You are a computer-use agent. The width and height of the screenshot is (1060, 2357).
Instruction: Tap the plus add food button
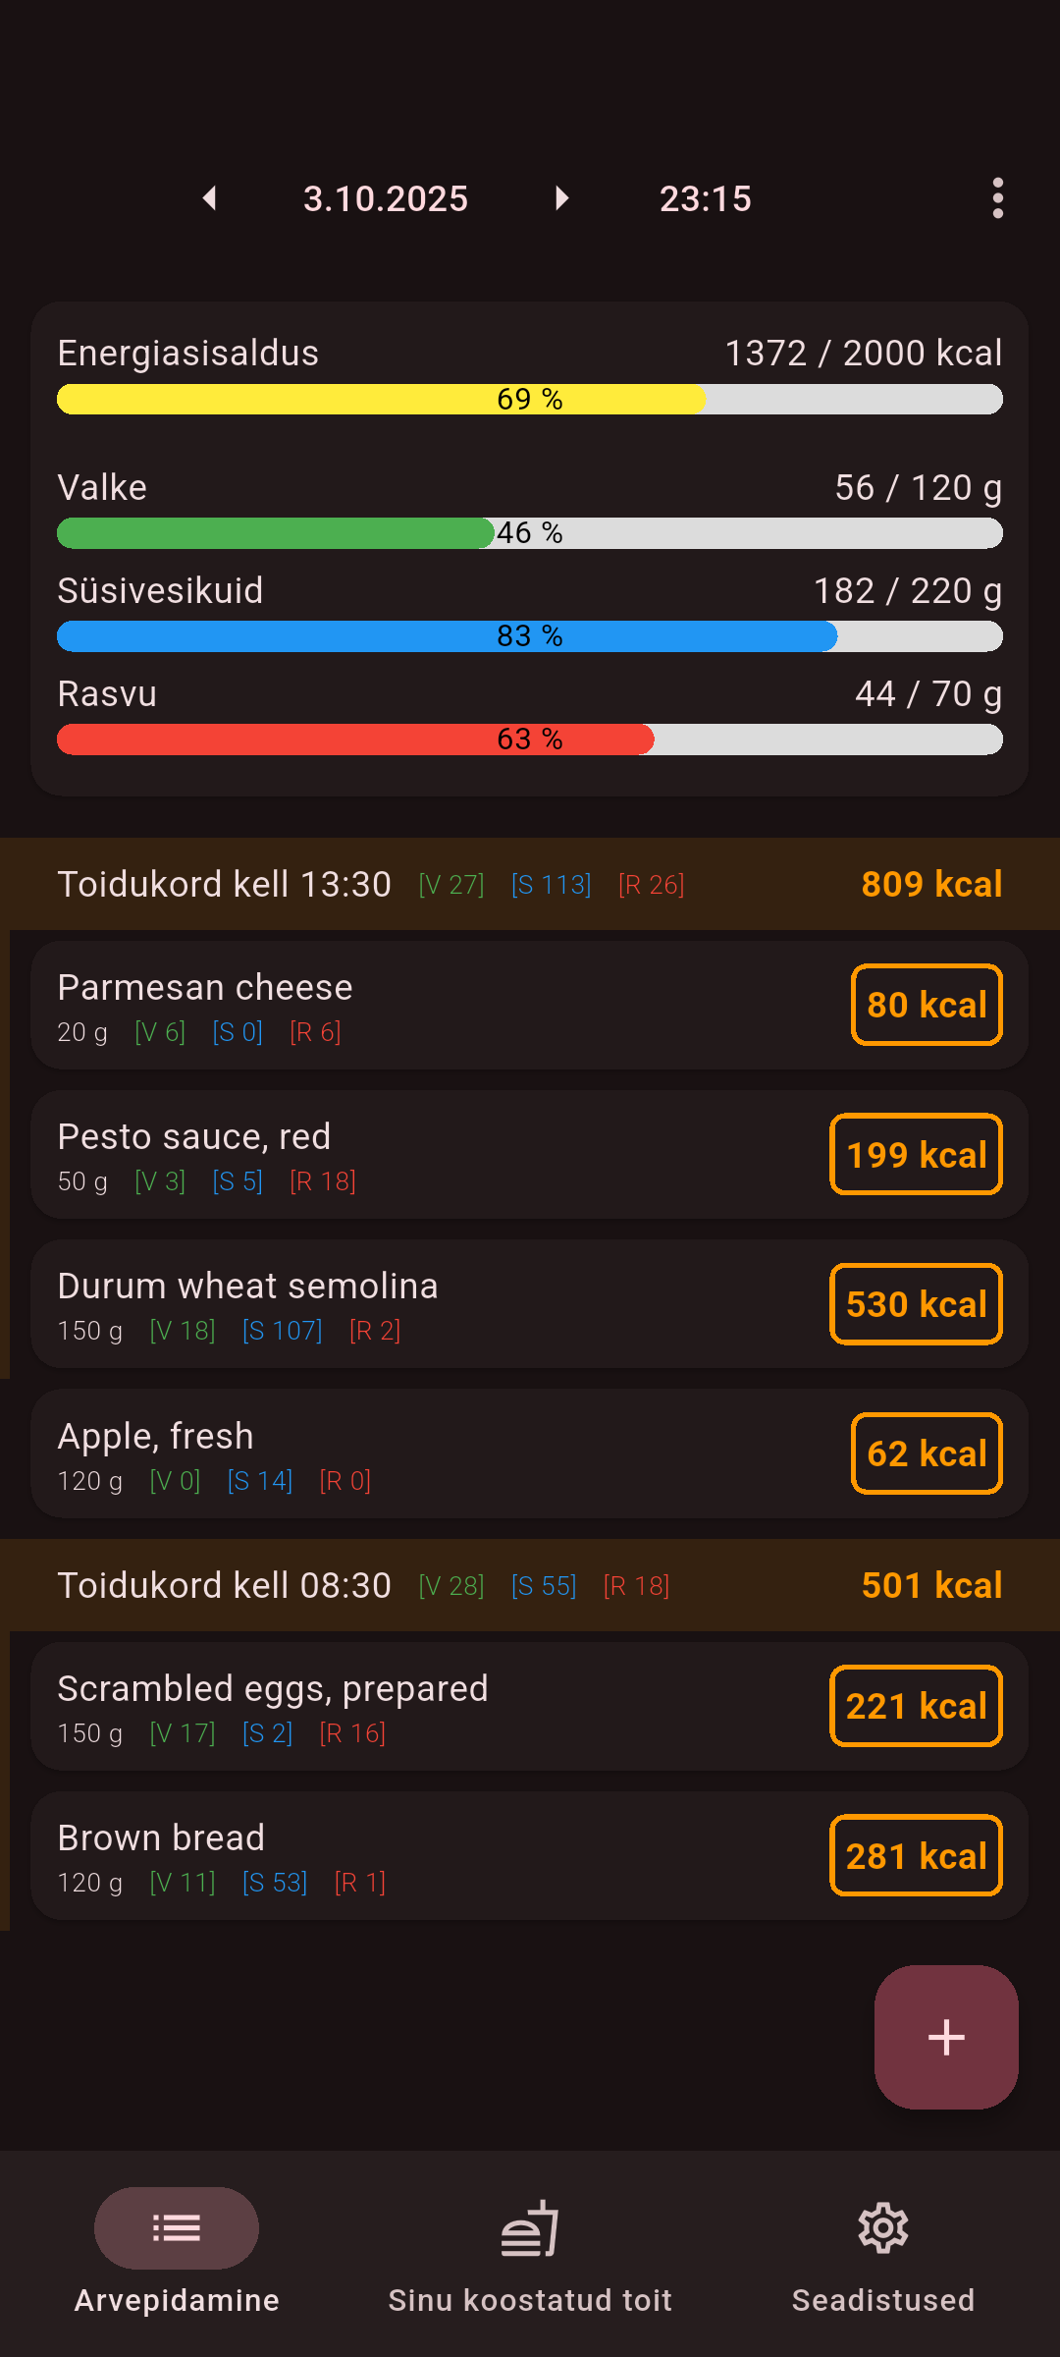tap(946, 2037)
